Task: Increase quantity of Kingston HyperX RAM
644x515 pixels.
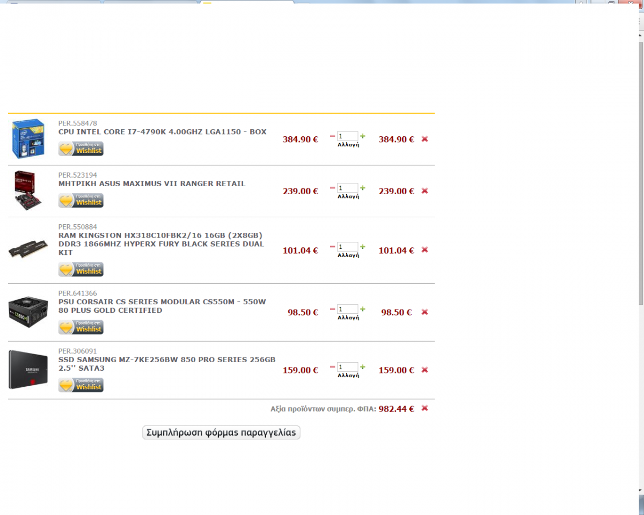Action: point(363,247)
